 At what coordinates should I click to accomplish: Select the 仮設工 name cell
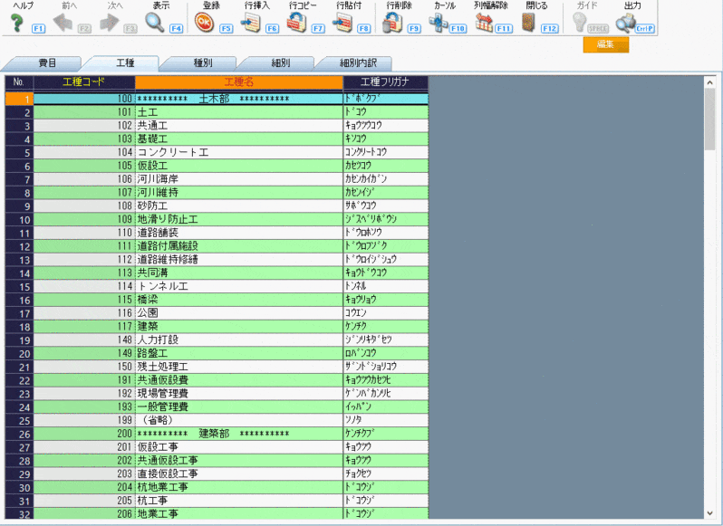click(239, 166)
